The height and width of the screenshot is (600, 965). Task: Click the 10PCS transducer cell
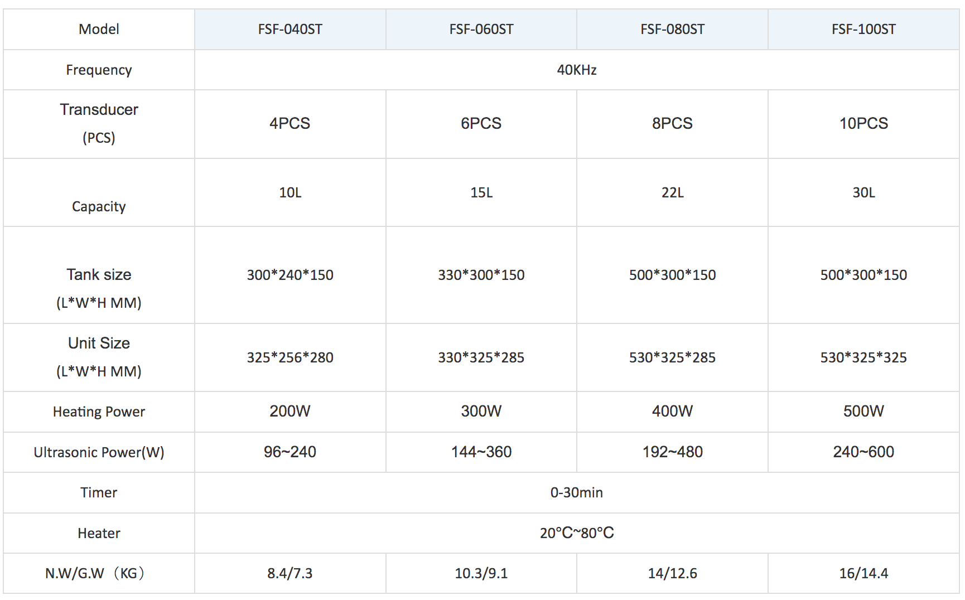click(x=863, y=124)
